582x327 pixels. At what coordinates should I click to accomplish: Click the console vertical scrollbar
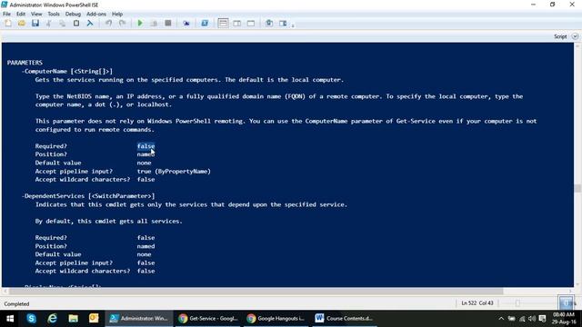point(577,188)
